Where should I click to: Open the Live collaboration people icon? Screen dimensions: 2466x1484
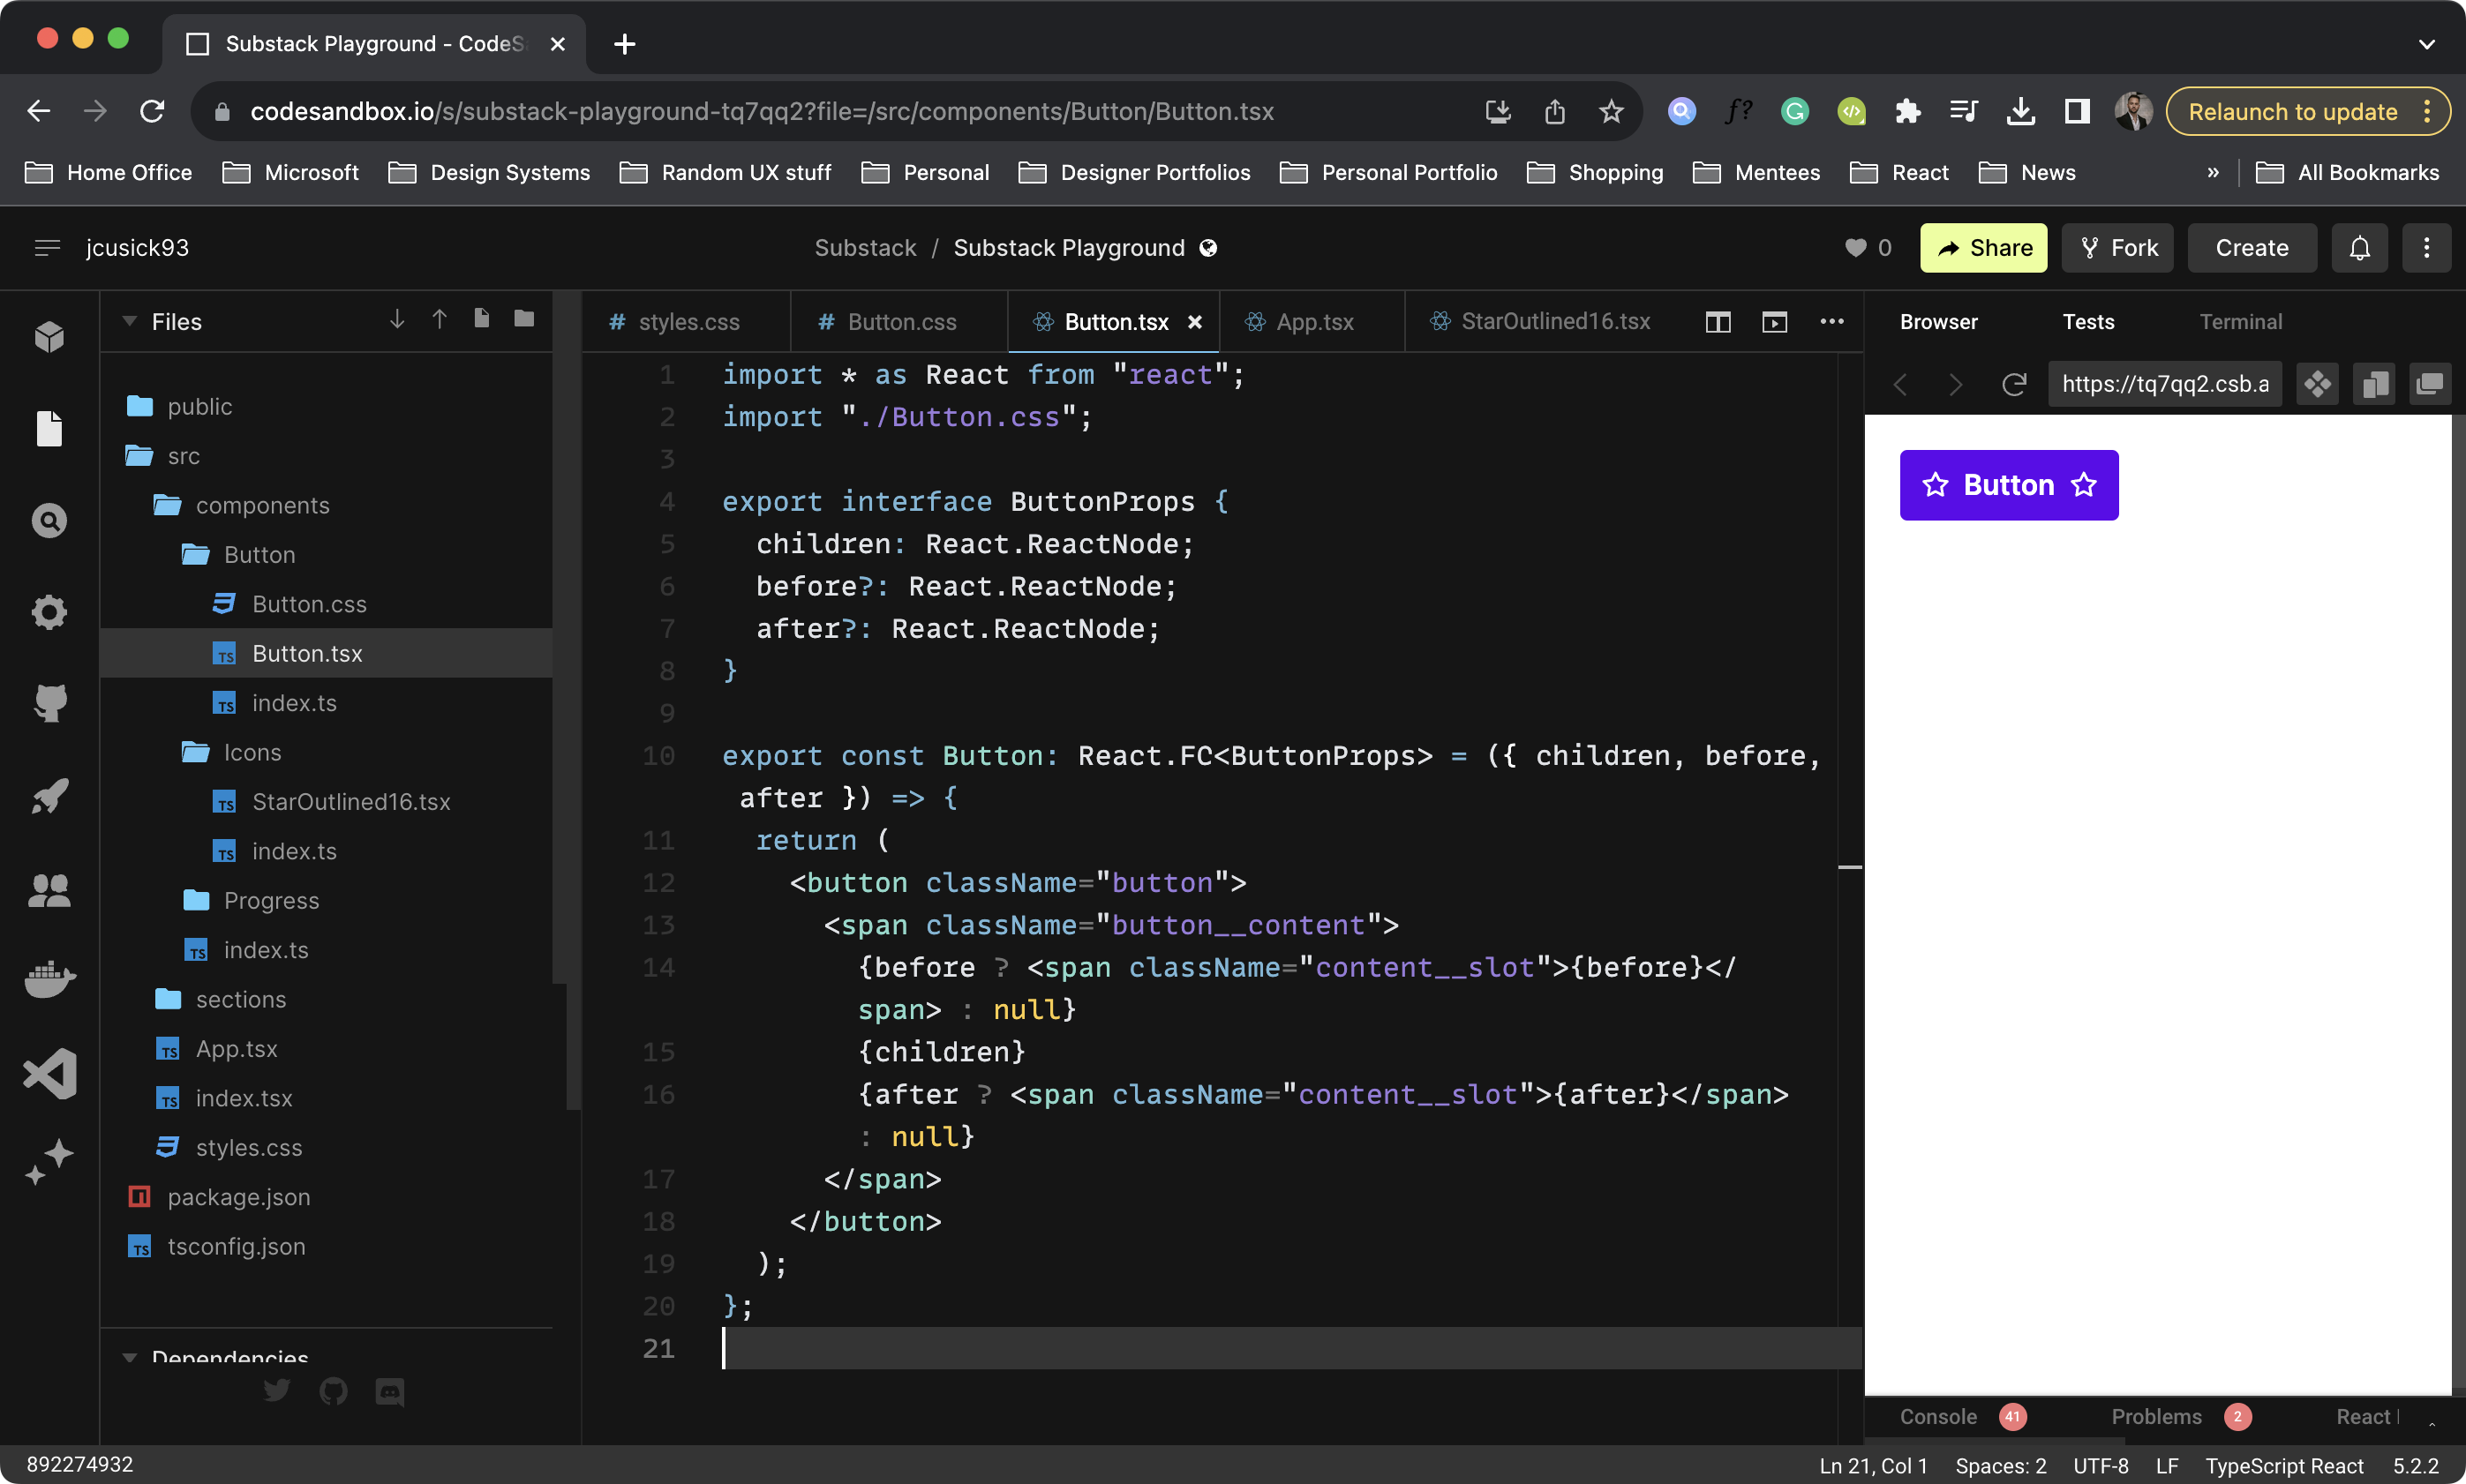49,890
